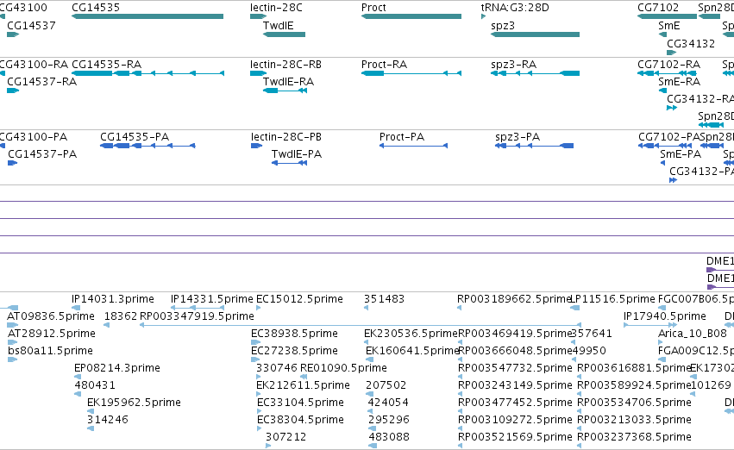Open the Proct-PA coding label
Image resolution: width=734 pixels, height=450 pixels.
coord(402,136)
